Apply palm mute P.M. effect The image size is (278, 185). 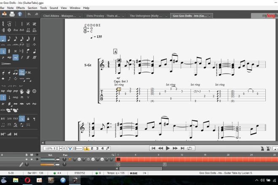pos(28,72)
